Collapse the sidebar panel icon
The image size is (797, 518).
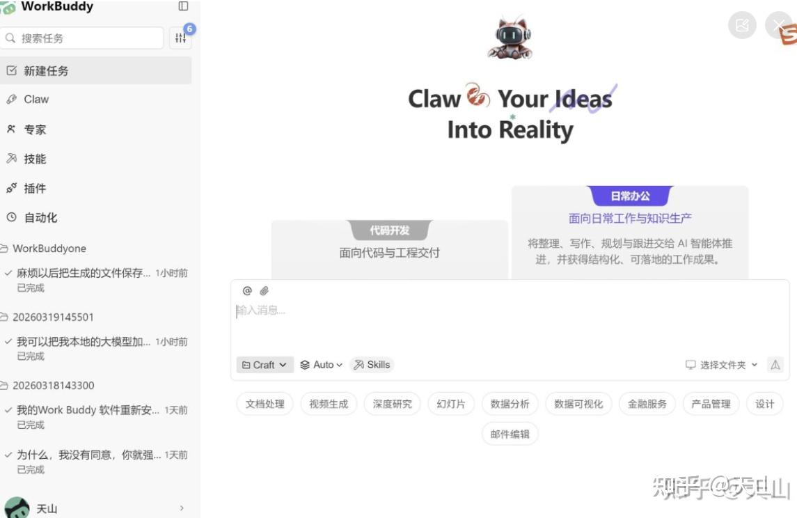point(184,6)
